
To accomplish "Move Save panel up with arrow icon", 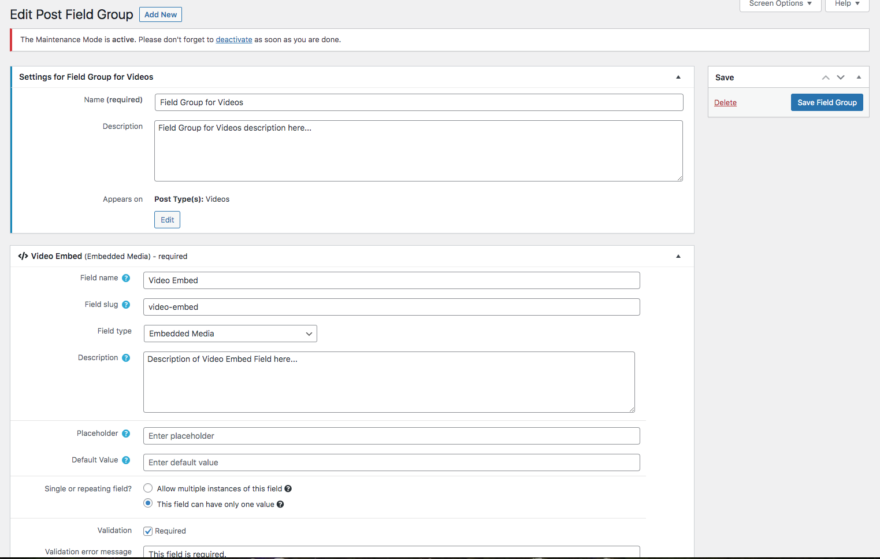I will click(826, 77).
